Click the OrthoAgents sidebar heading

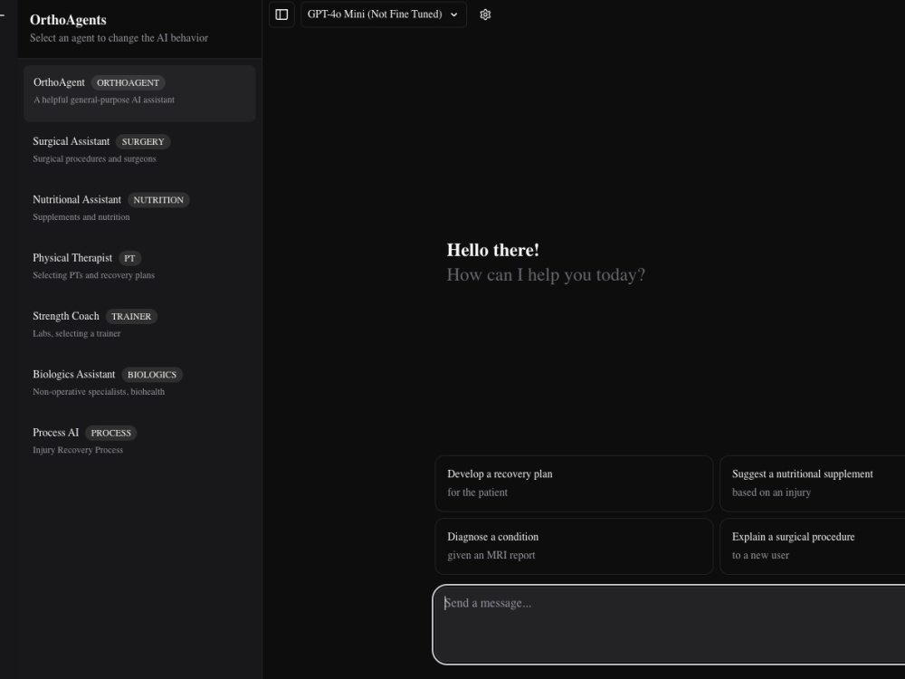pos(68,20)
